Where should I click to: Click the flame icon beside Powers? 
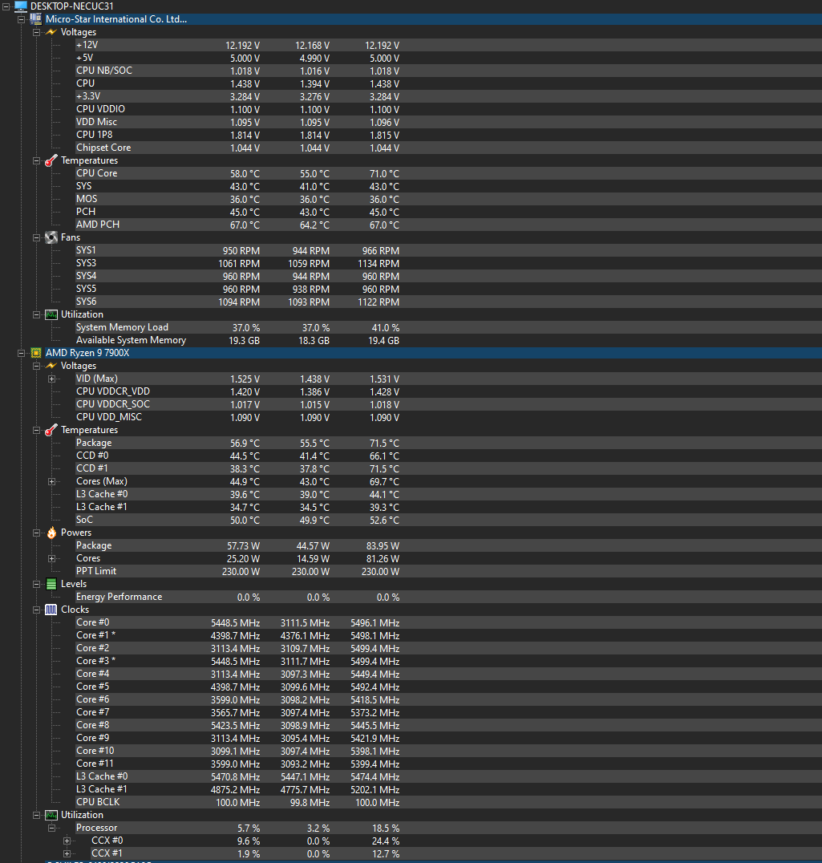pyautogui.click(x=51, y=533)
